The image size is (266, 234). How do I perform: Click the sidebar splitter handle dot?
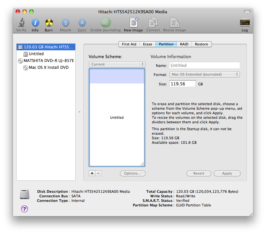click(79, 112)
